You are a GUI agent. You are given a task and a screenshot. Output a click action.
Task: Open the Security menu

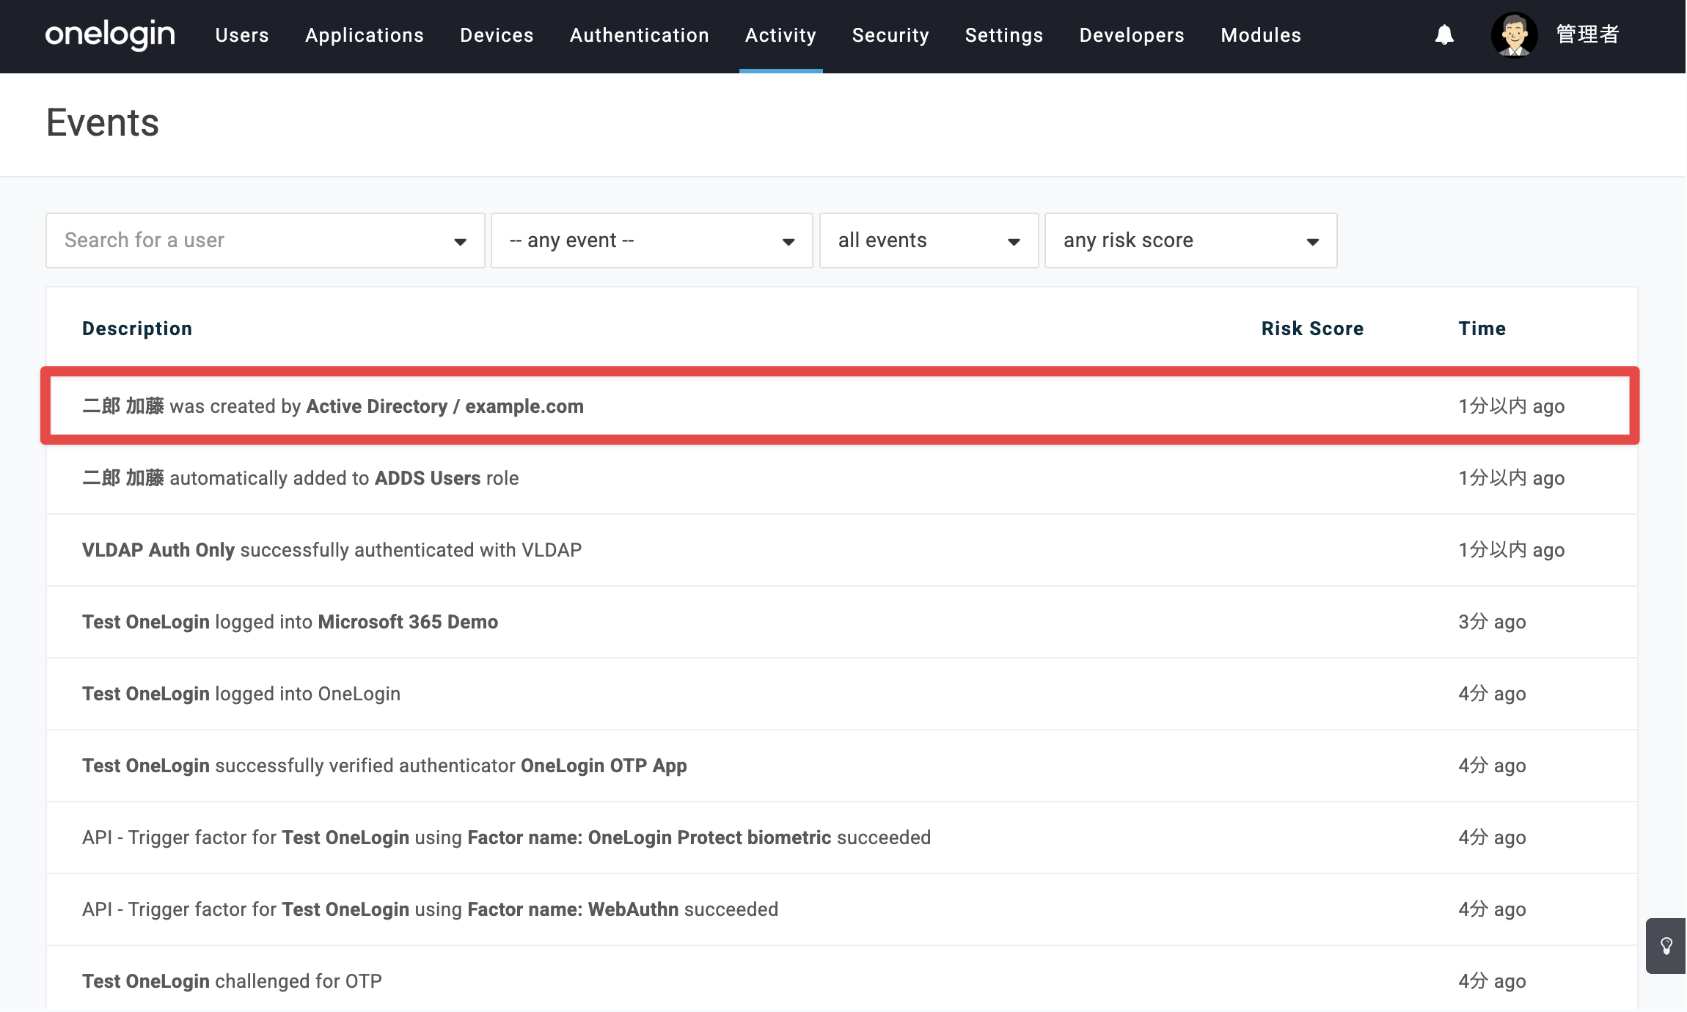coord(890,35)
